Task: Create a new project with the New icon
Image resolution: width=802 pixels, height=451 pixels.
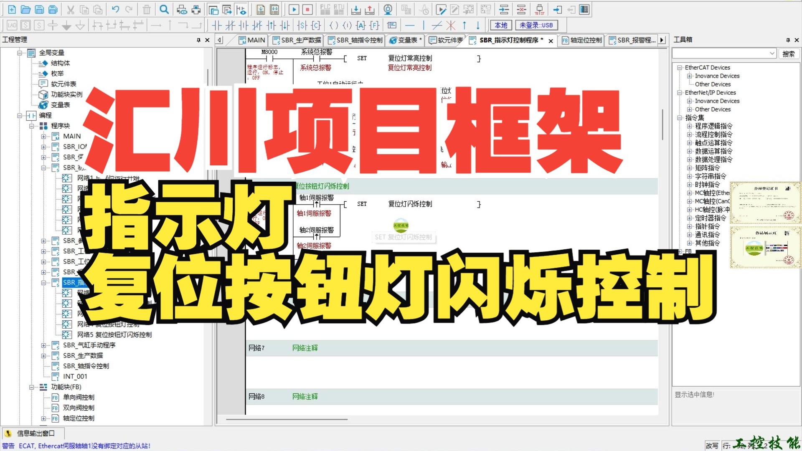Action: point(12,9)
